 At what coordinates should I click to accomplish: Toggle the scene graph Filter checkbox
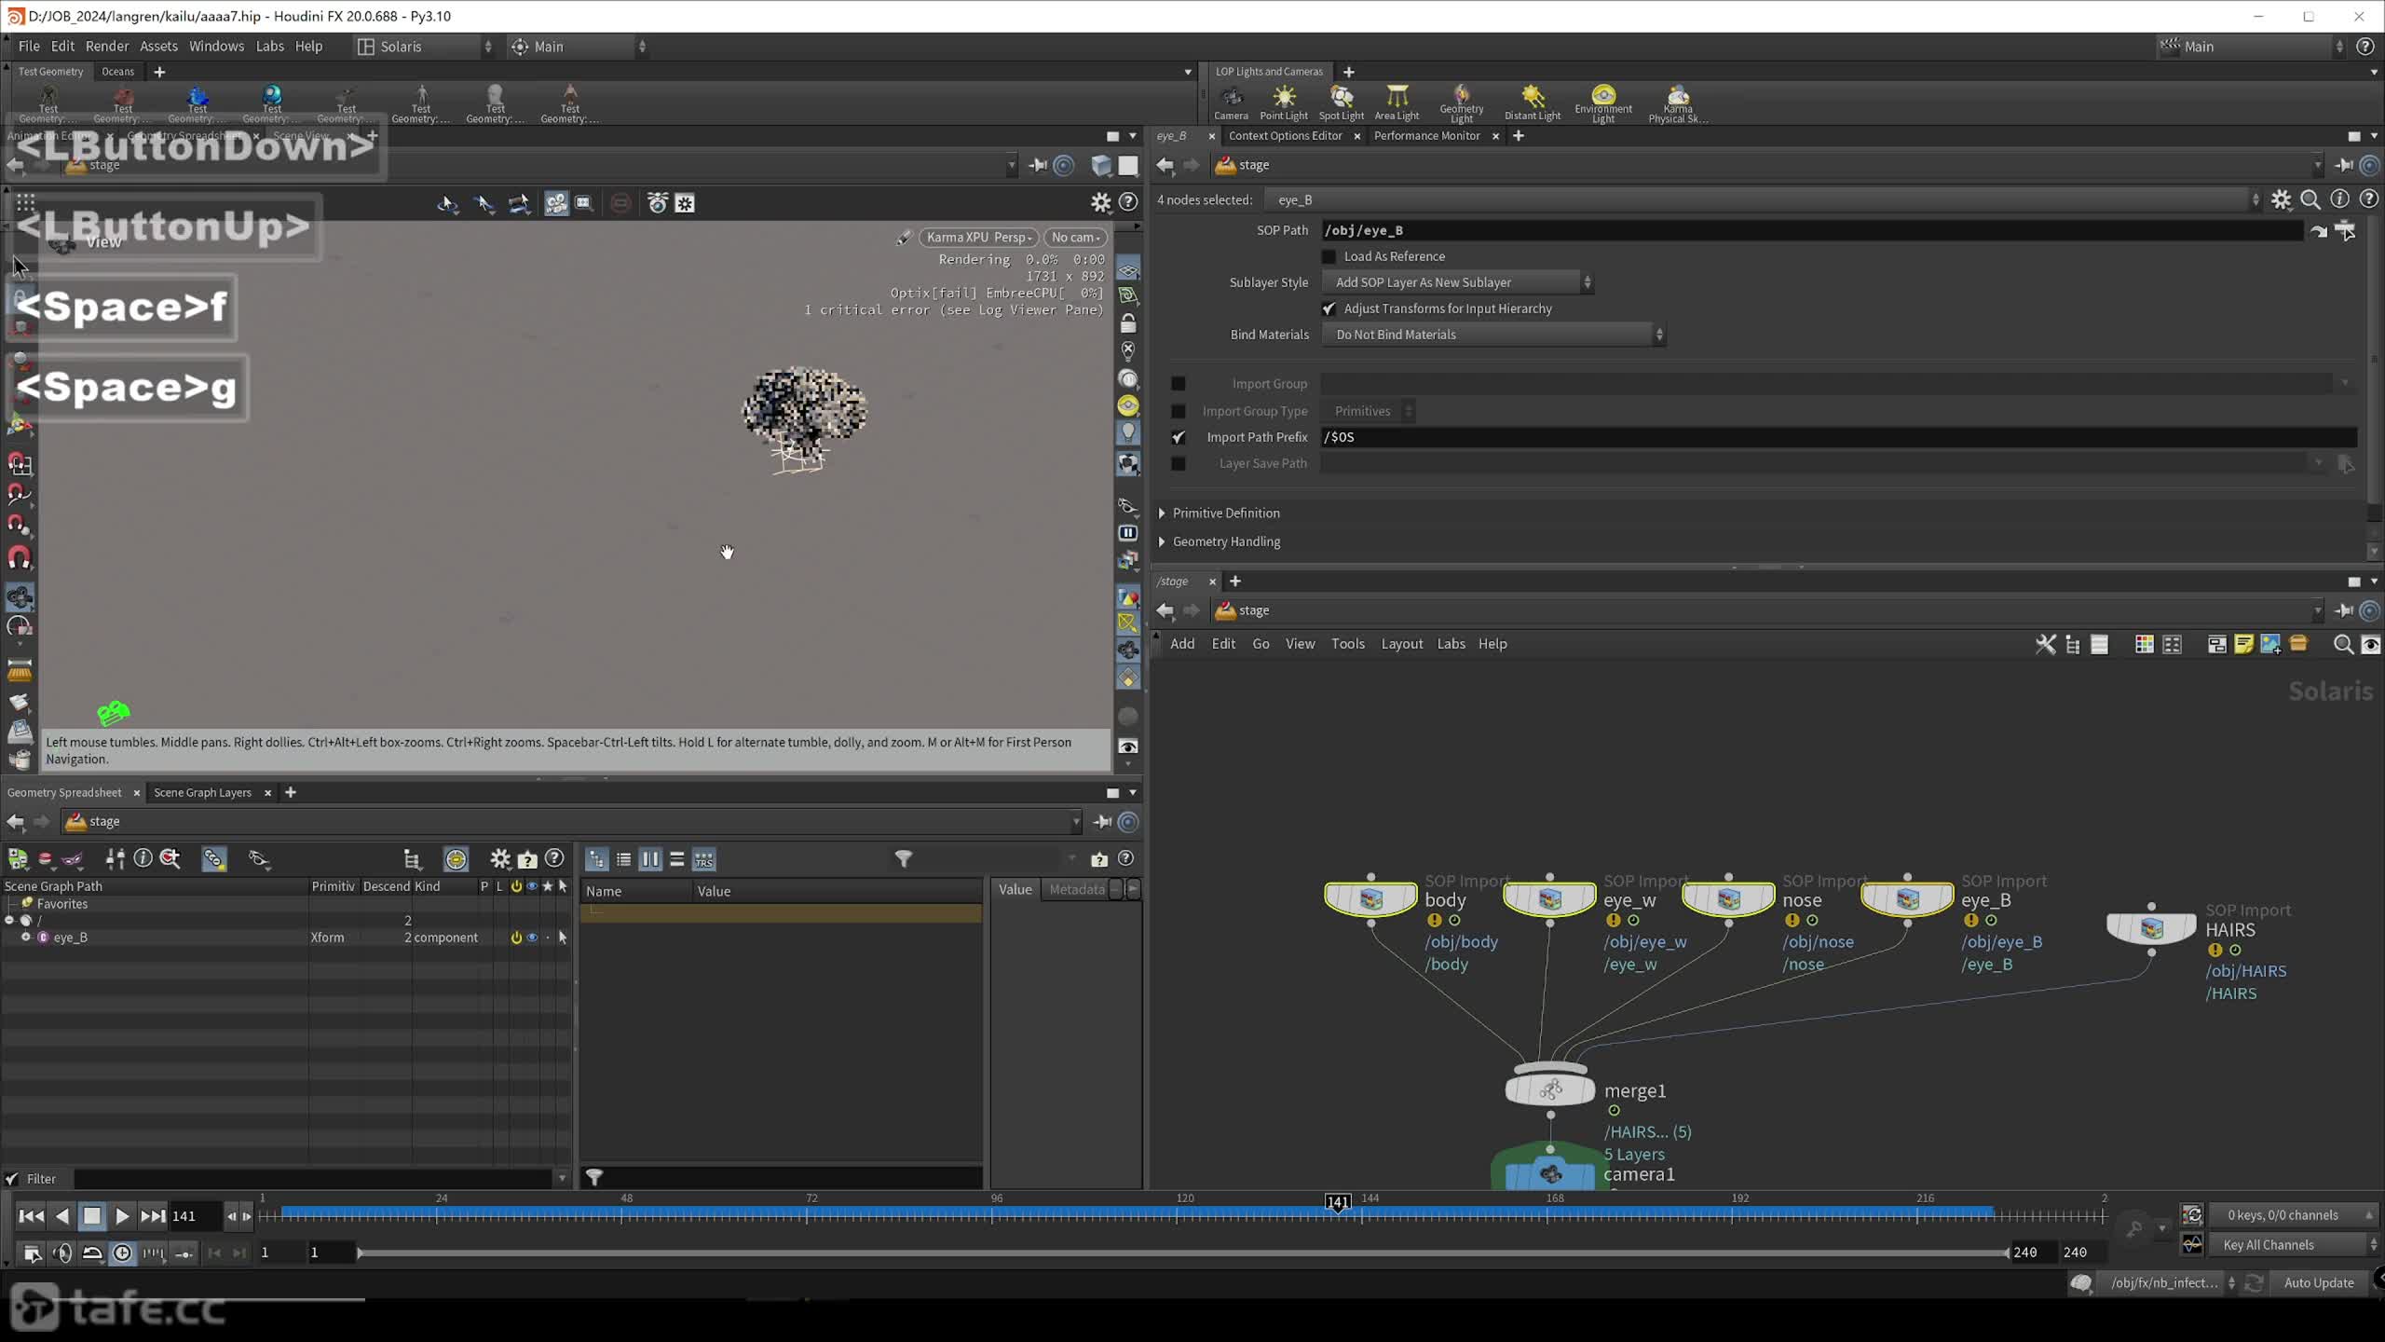tap(12, 1179)
